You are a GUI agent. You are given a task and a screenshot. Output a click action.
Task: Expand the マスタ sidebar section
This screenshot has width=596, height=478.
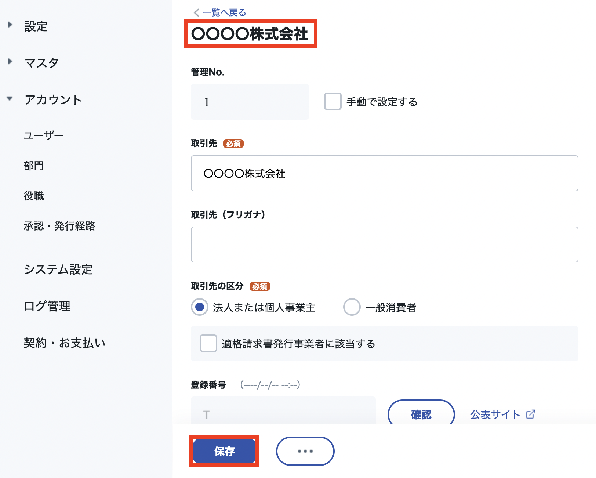10,61
